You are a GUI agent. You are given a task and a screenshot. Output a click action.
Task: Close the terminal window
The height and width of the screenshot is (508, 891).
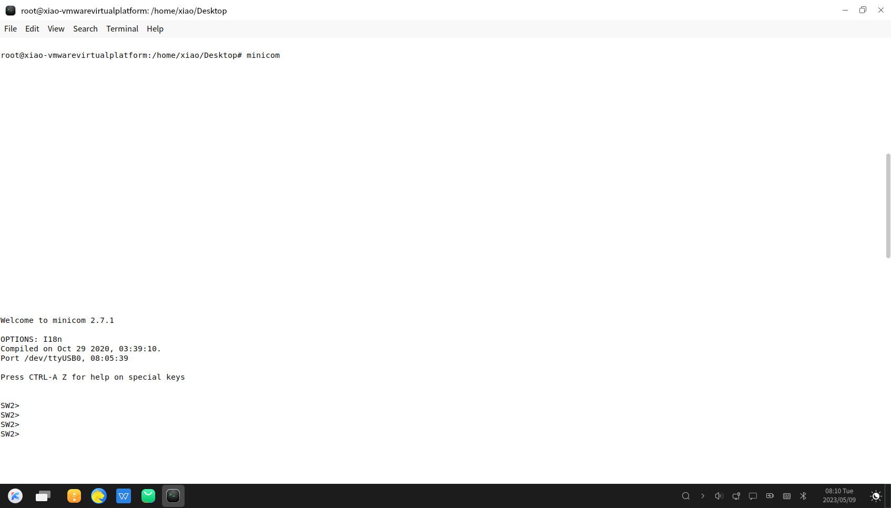881,10
